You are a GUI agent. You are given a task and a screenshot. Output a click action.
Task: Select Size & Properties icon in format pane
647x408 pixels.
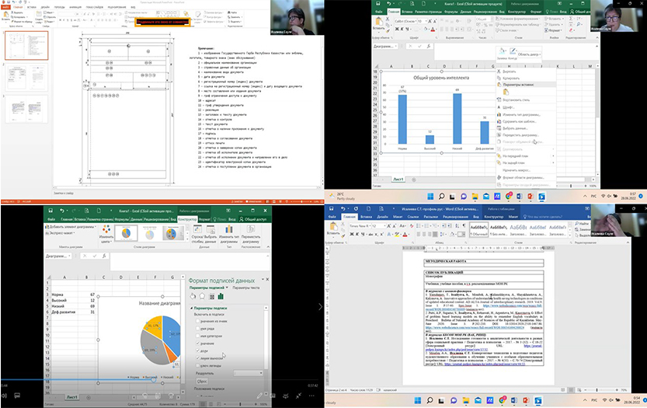coord(212,296)
